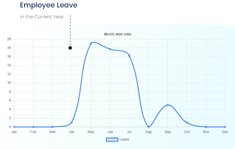Select the Mar data point
The height and width of the screenshot is (149, 235).
coord(52,127)
